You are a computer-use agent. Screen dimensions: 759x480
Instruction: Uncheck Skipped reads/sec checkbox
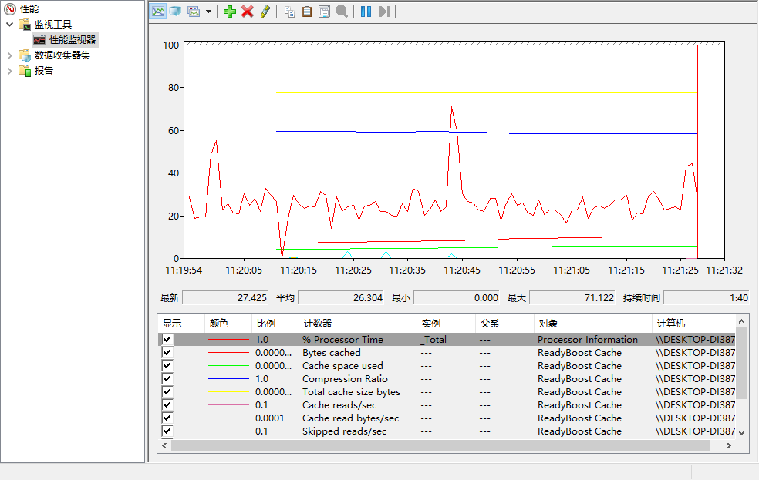[167, 430]
